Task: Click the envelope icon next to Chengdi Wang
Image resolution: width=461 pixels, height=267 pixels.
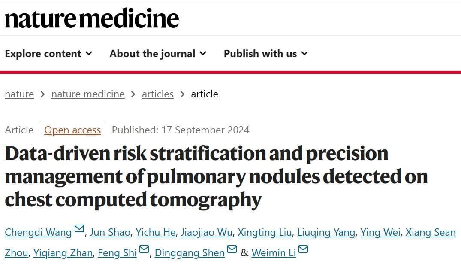Action: pyautogui.click(x=79, y=228)
